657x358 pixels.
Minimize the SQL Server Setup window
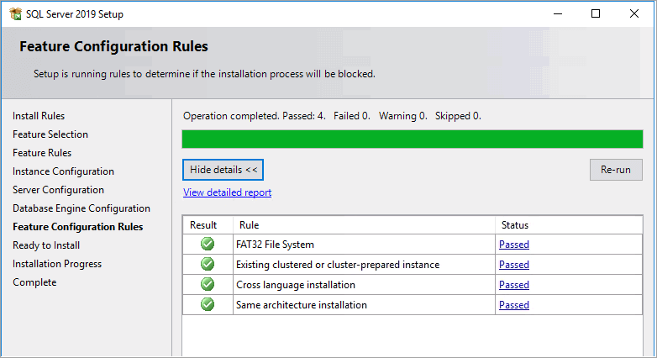coord(558,13)
